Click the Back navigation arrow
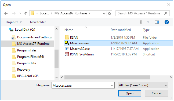The height and width of the screenshot is (101, 174). (6, 13)
